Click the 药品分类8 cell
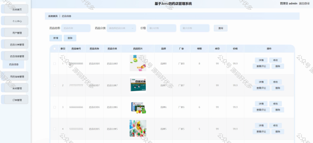Image resolution: width=313 pixels, height=143 pixels. point(112,64)
